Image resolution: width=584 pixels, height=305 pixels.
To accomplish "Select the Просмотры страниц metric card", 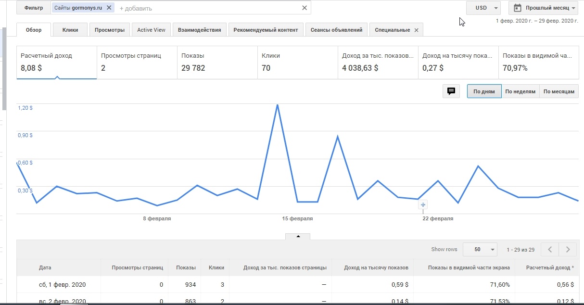I will 137,63.
